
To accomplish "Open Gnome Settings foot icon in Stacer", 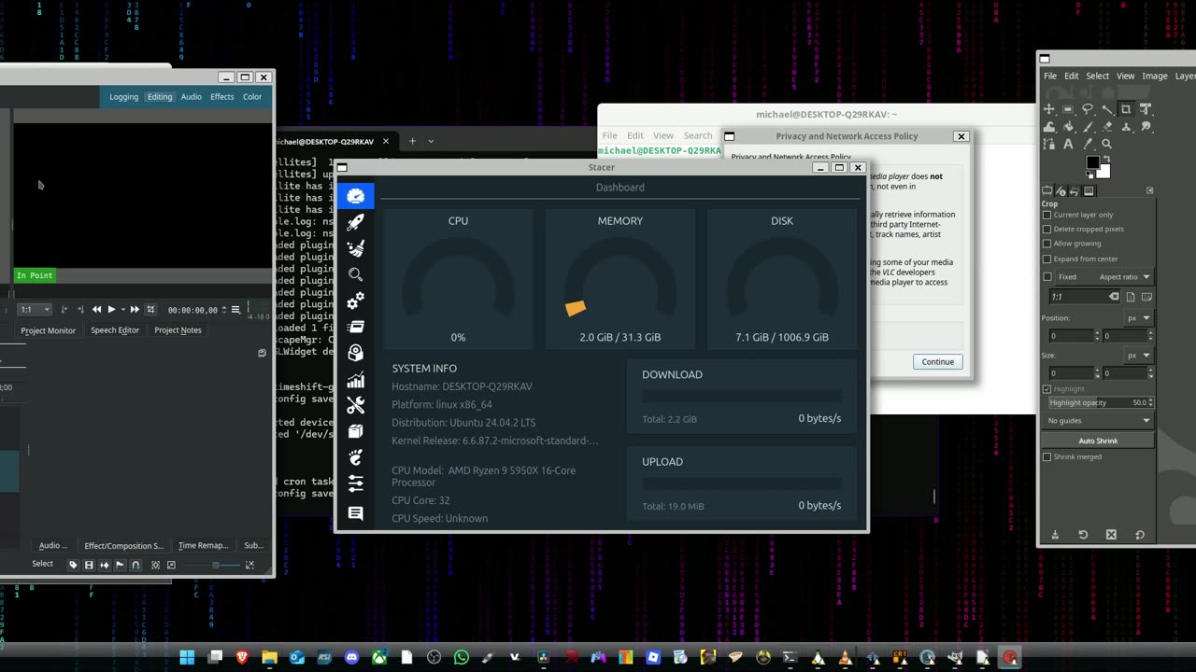I will click(x=355, y=457).
